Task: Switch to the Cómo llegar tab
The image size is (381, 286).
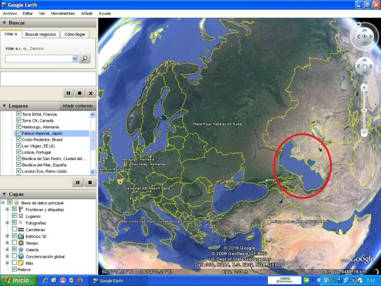Action: coord(75,34)
